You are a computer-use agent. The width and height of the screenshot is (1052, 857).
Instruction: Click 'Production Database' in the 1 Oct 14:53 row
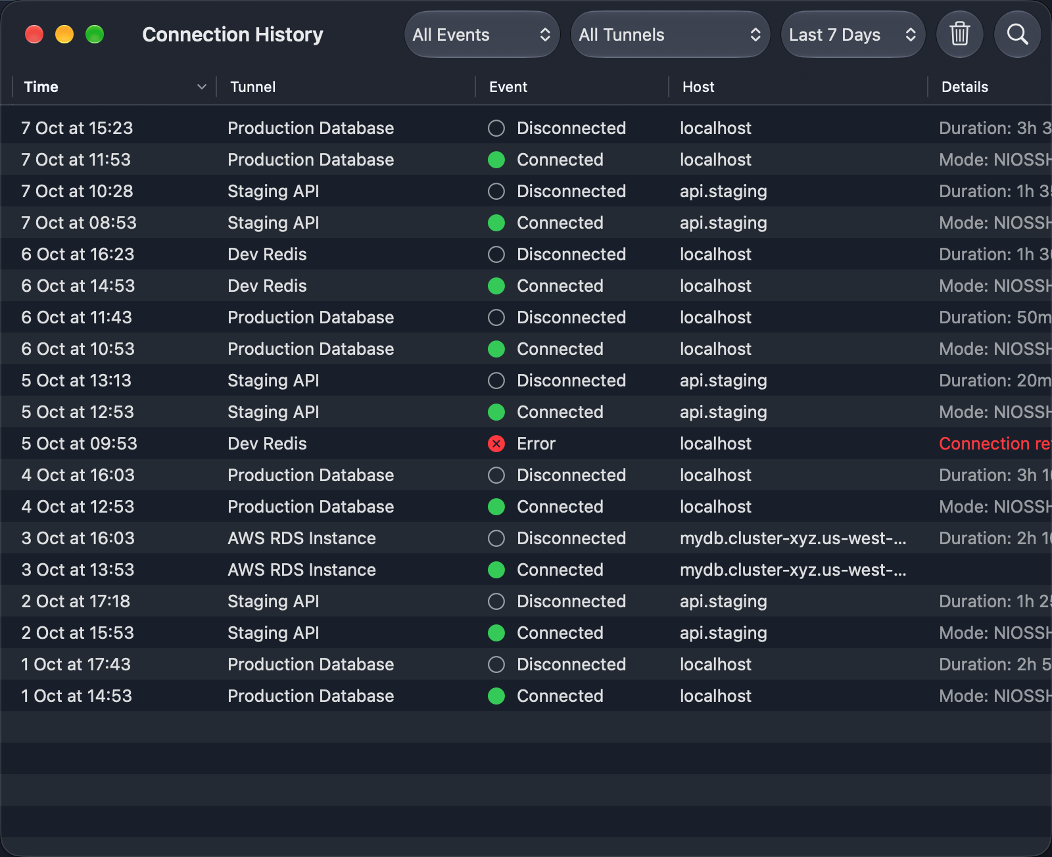(x=311, y=696)
